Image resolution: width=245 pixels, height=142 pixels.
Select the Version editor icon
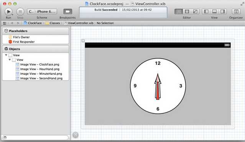[x=195, y=12]
